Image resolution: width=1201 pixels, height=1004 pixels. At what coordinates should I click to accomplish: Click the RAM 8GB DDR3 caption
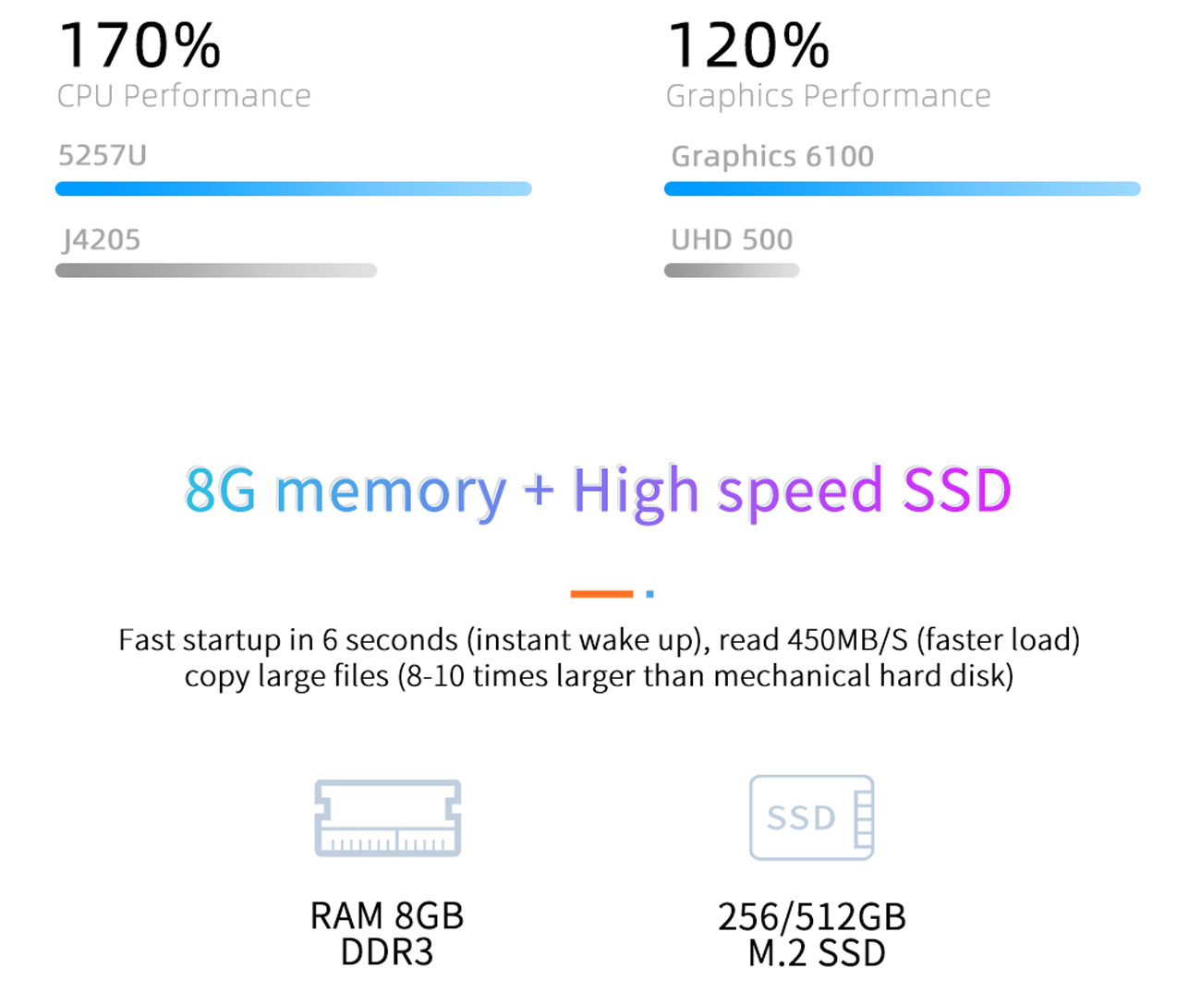coord(387,934)
